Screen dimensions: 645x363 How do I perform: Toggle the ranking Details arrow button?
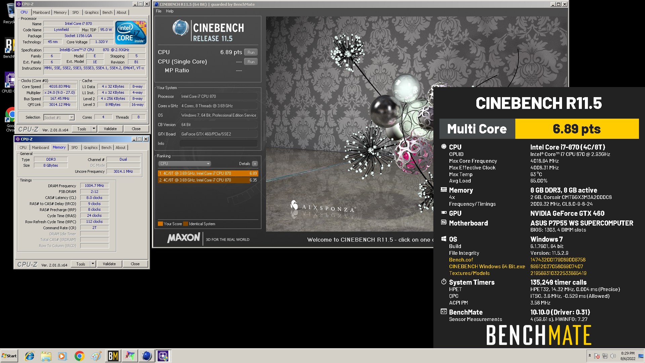255,164
